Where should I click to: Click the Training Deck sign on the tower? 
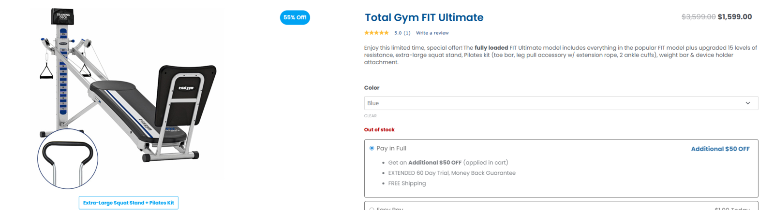(x=63, y=16)
